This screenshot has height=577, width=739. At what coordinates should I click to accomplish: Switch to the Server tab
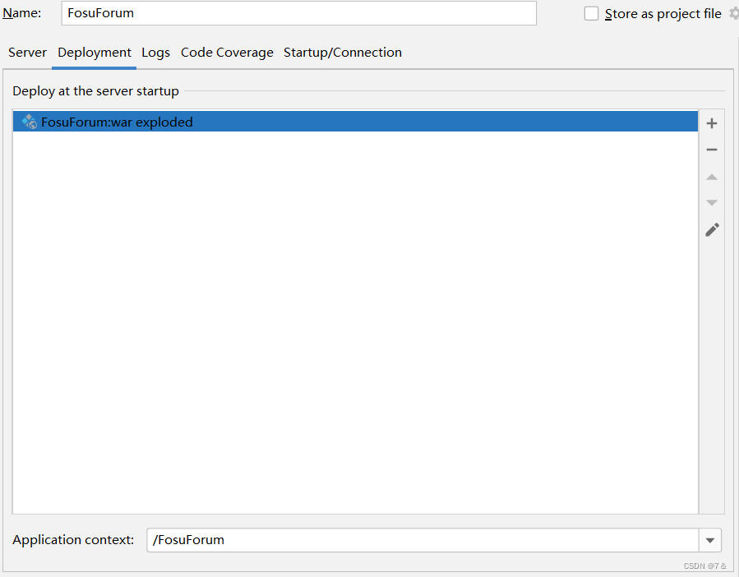point(27,53)
